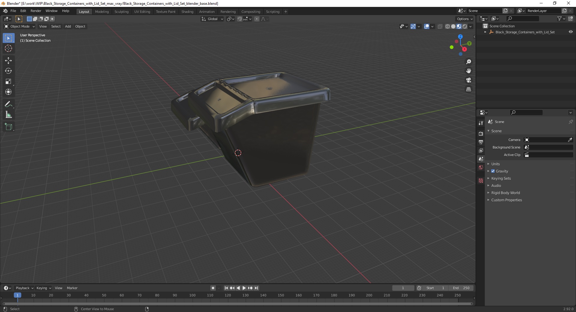Toggle proportional editing
576x312 pixels.
[257, 19]
